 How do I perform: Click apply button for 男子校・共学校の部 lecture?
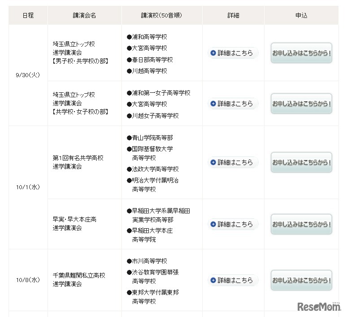point(301,53)
